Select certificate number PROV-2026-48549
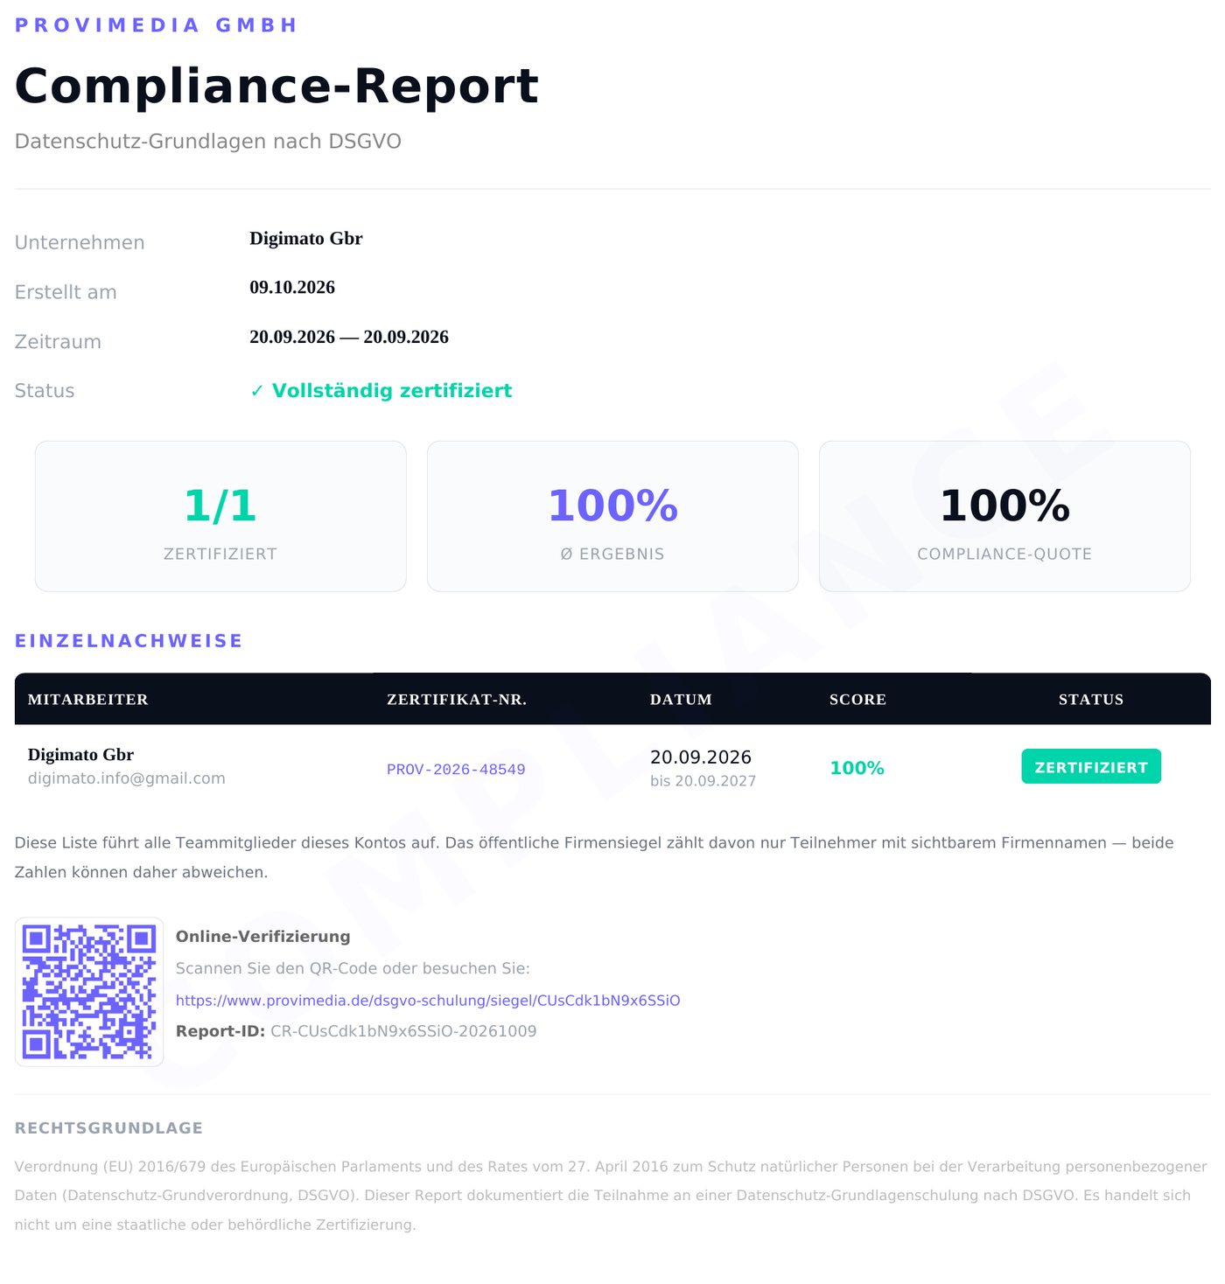 coord(456,770)
